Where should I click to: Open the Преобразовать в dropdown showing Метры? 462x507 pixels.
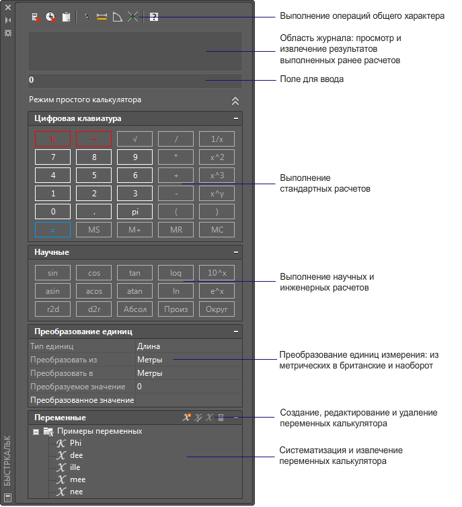tap(188, 373)
